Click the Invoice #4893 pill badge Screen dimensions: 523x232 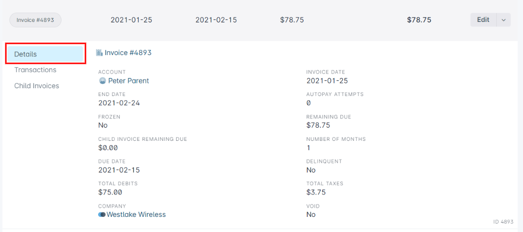coord(35,20)
